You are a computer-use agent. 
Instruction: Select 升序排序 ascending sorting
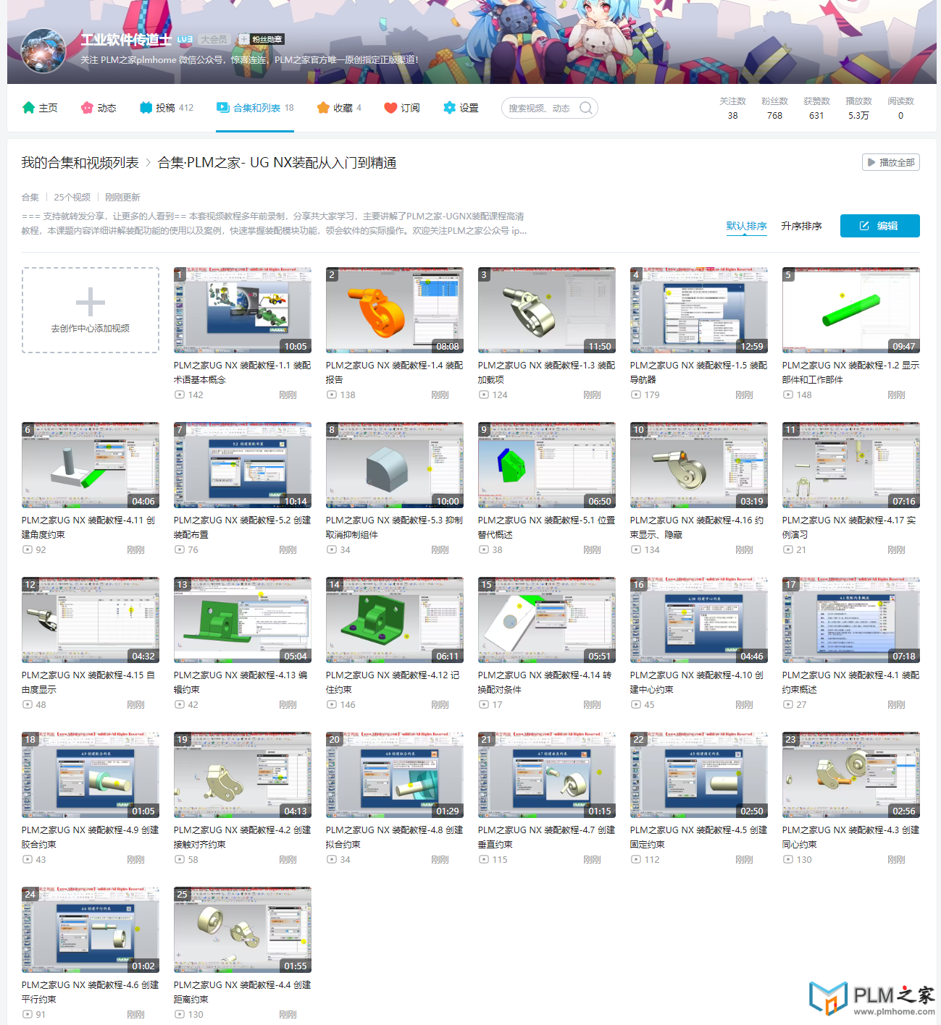801,226
